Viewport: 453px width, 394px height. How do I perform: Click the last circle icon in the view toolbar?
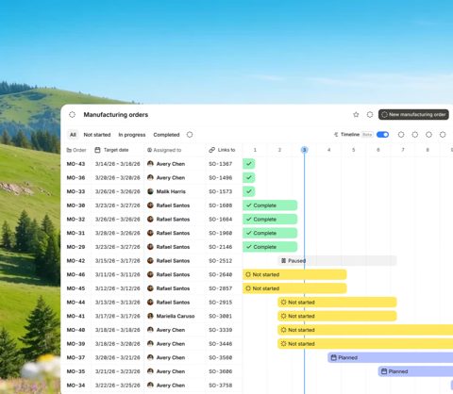pyautogui.click(x=443, y=135)
